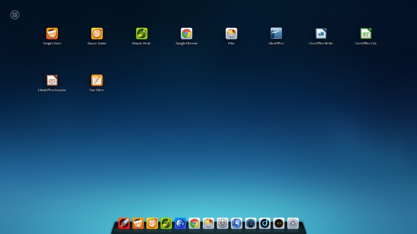
Task: Open Deepin Store from the launcher grid
Action: 52,34
